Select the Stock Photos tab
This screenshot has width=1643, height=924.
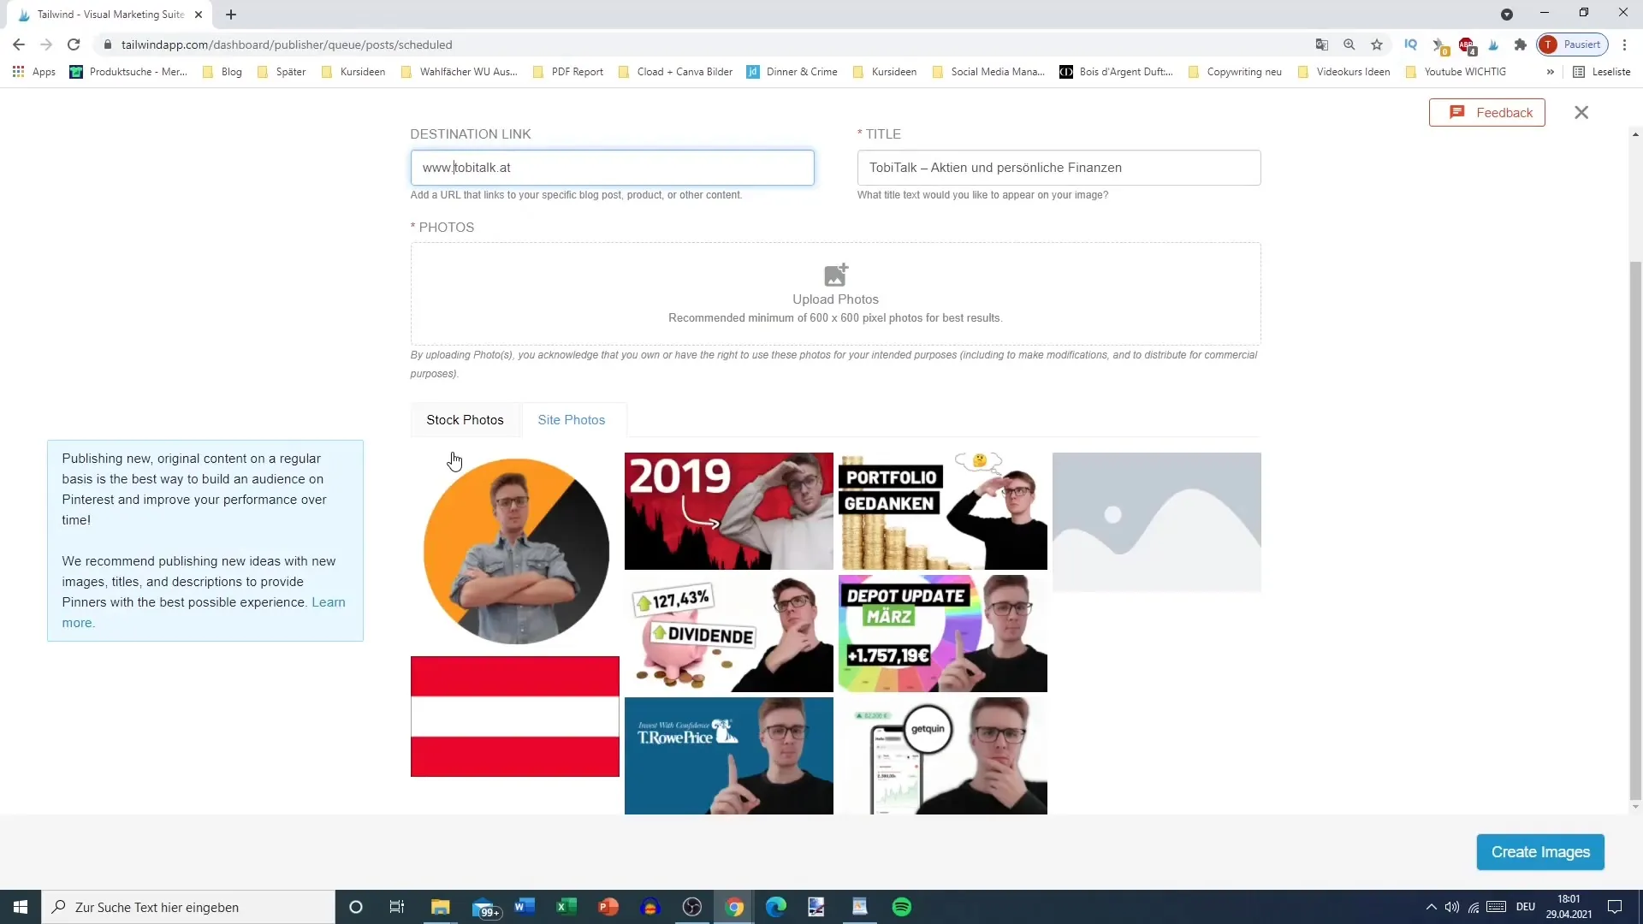coord(465,420)
